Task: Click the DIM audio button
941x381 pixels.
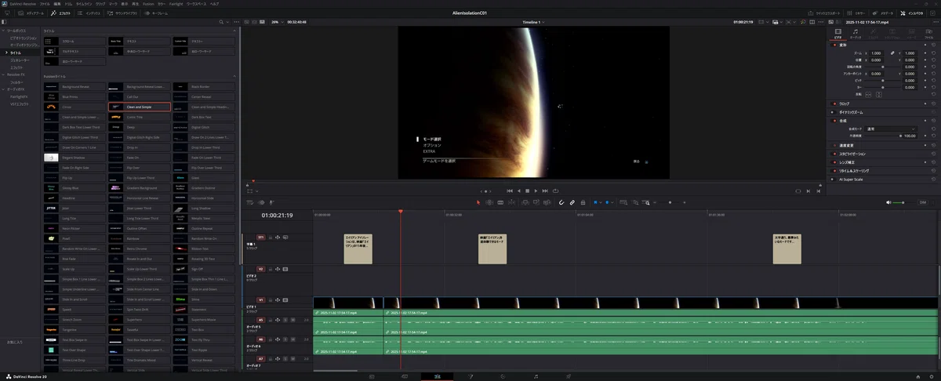Action: tap(922, 202)
